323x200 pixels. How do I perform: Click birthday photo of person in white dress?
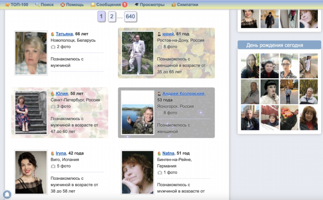(x=308, y=66)
